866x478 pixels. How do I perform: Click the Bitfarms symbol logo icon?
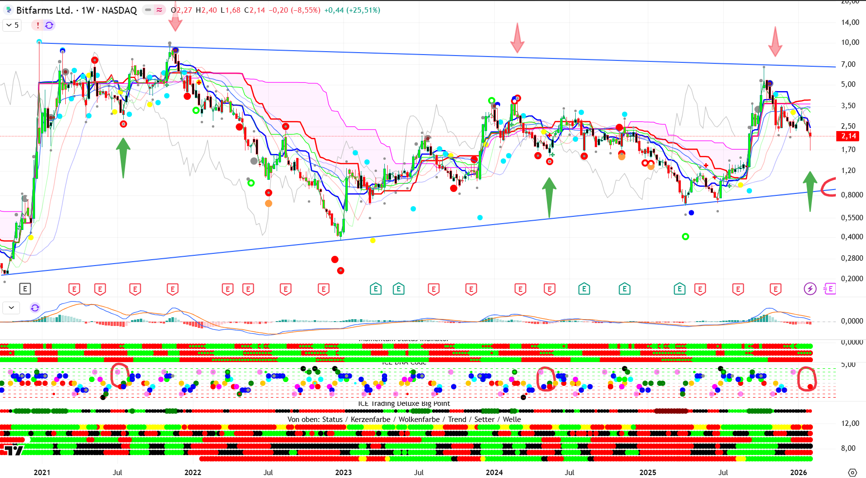tap(8, 10)
